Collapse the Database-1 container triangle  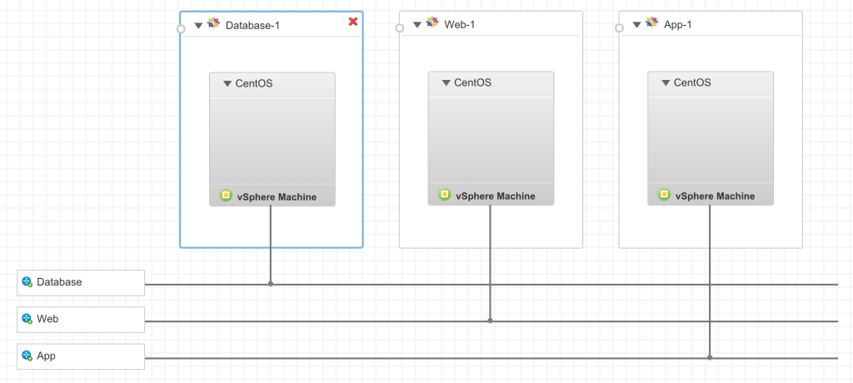pyautogui.click(x=198, y=25)
